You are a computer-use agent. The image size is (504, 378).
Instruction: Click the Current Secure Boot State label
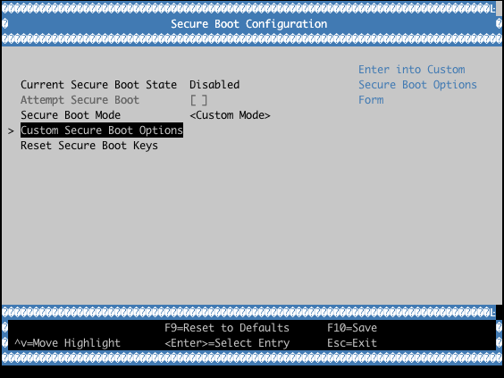98,85
